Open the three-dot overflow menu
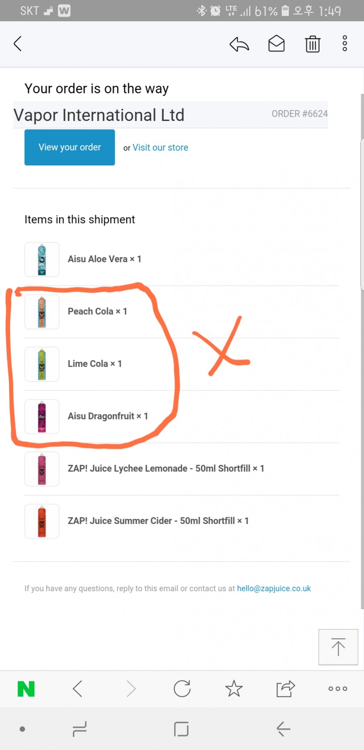This screenshot has width=364, height=750. (x=344, y=43)
